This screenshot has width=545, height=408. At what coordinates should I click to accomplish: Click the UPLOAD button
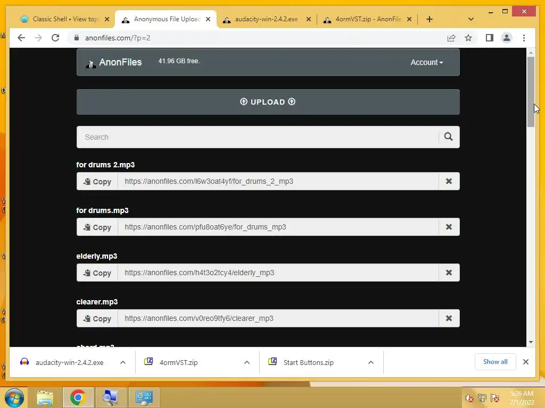268,102
